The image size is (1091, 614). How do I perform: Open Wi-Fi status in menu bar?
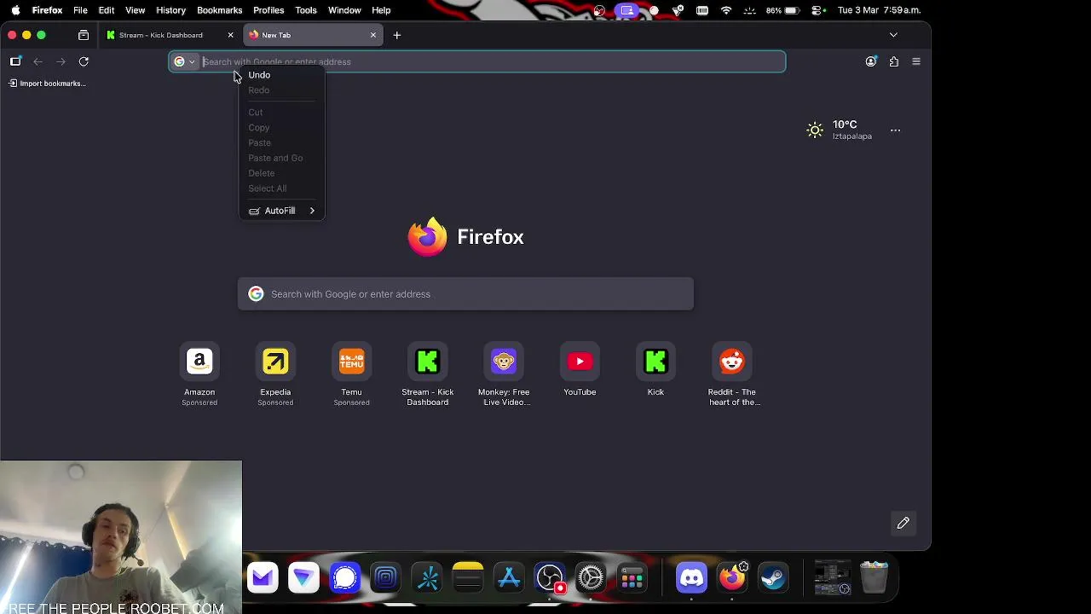pos(726,10)
